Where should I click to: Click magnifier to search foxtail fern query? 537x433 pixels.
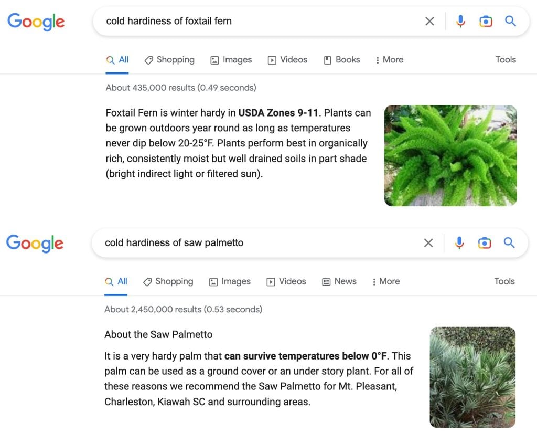pyautogui.click(x=510, y=22)
